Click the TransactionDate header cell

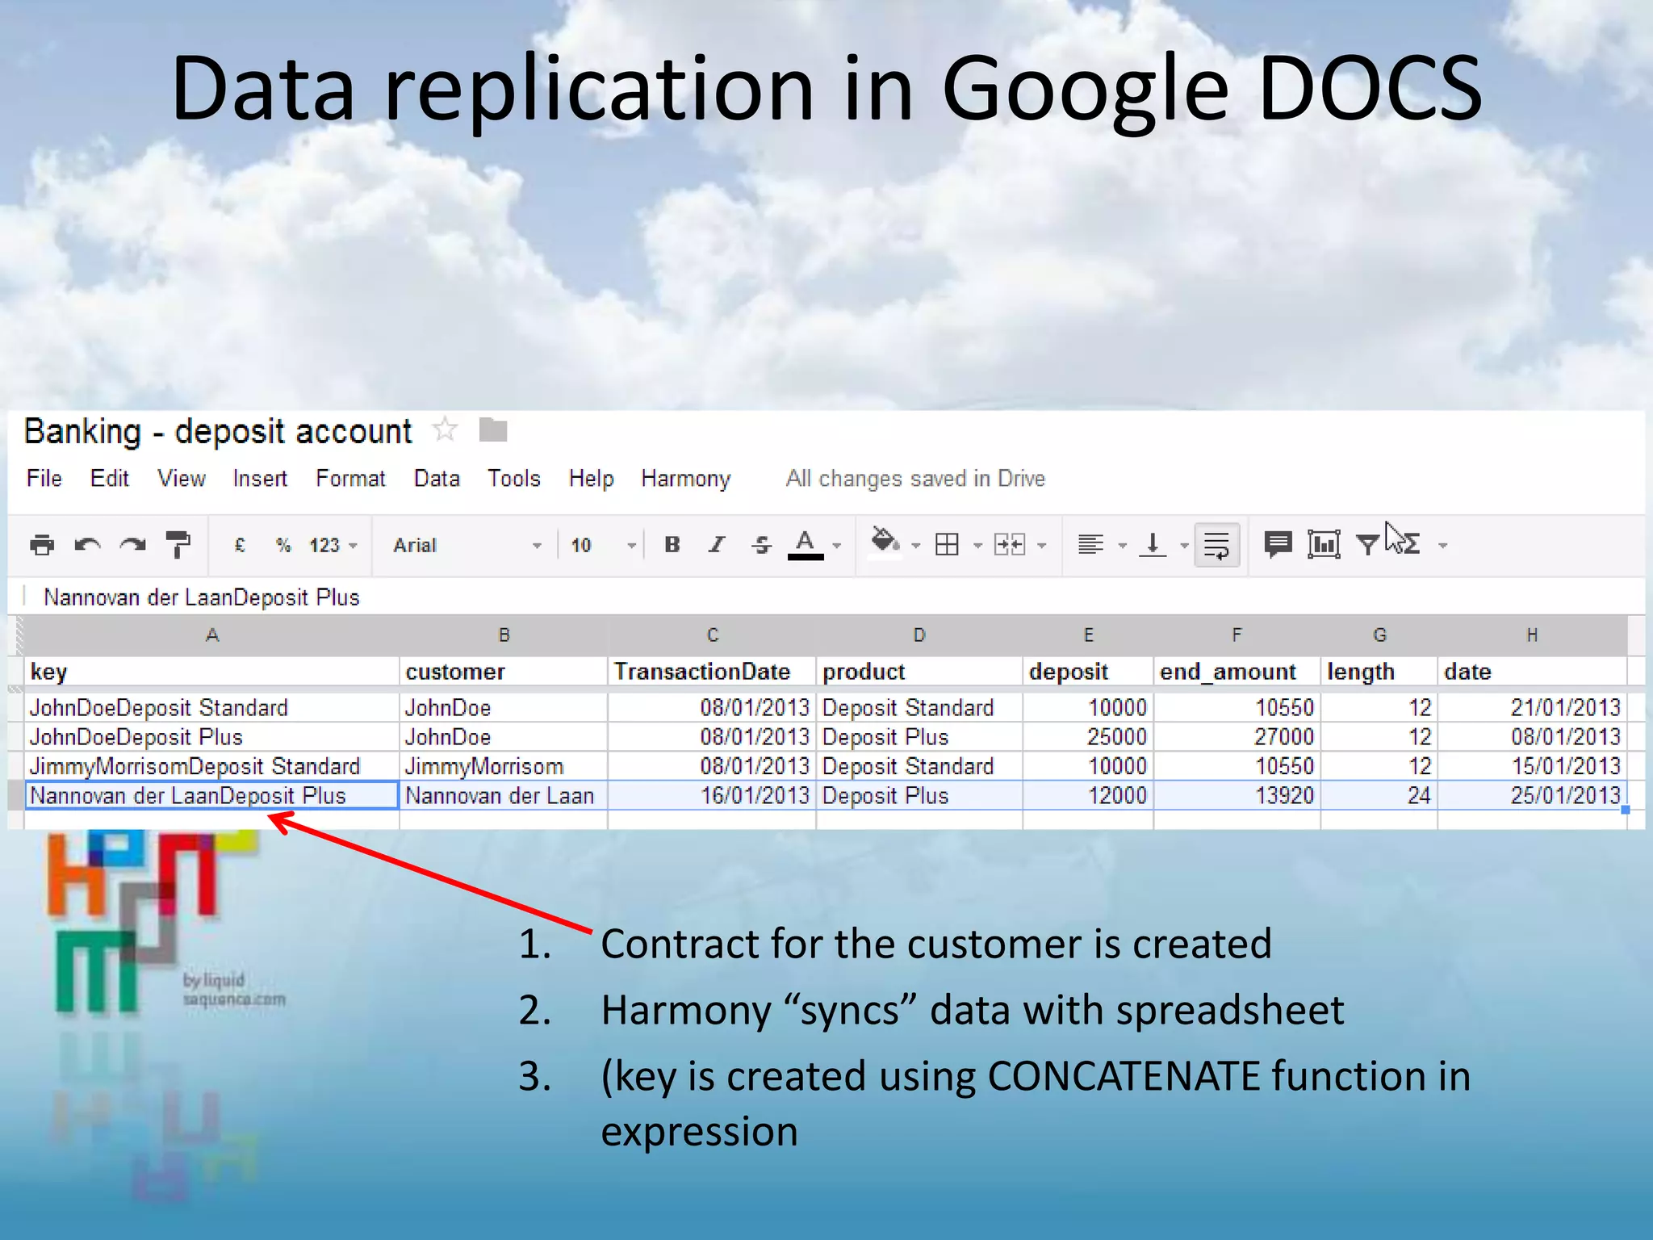click(712, 672)
